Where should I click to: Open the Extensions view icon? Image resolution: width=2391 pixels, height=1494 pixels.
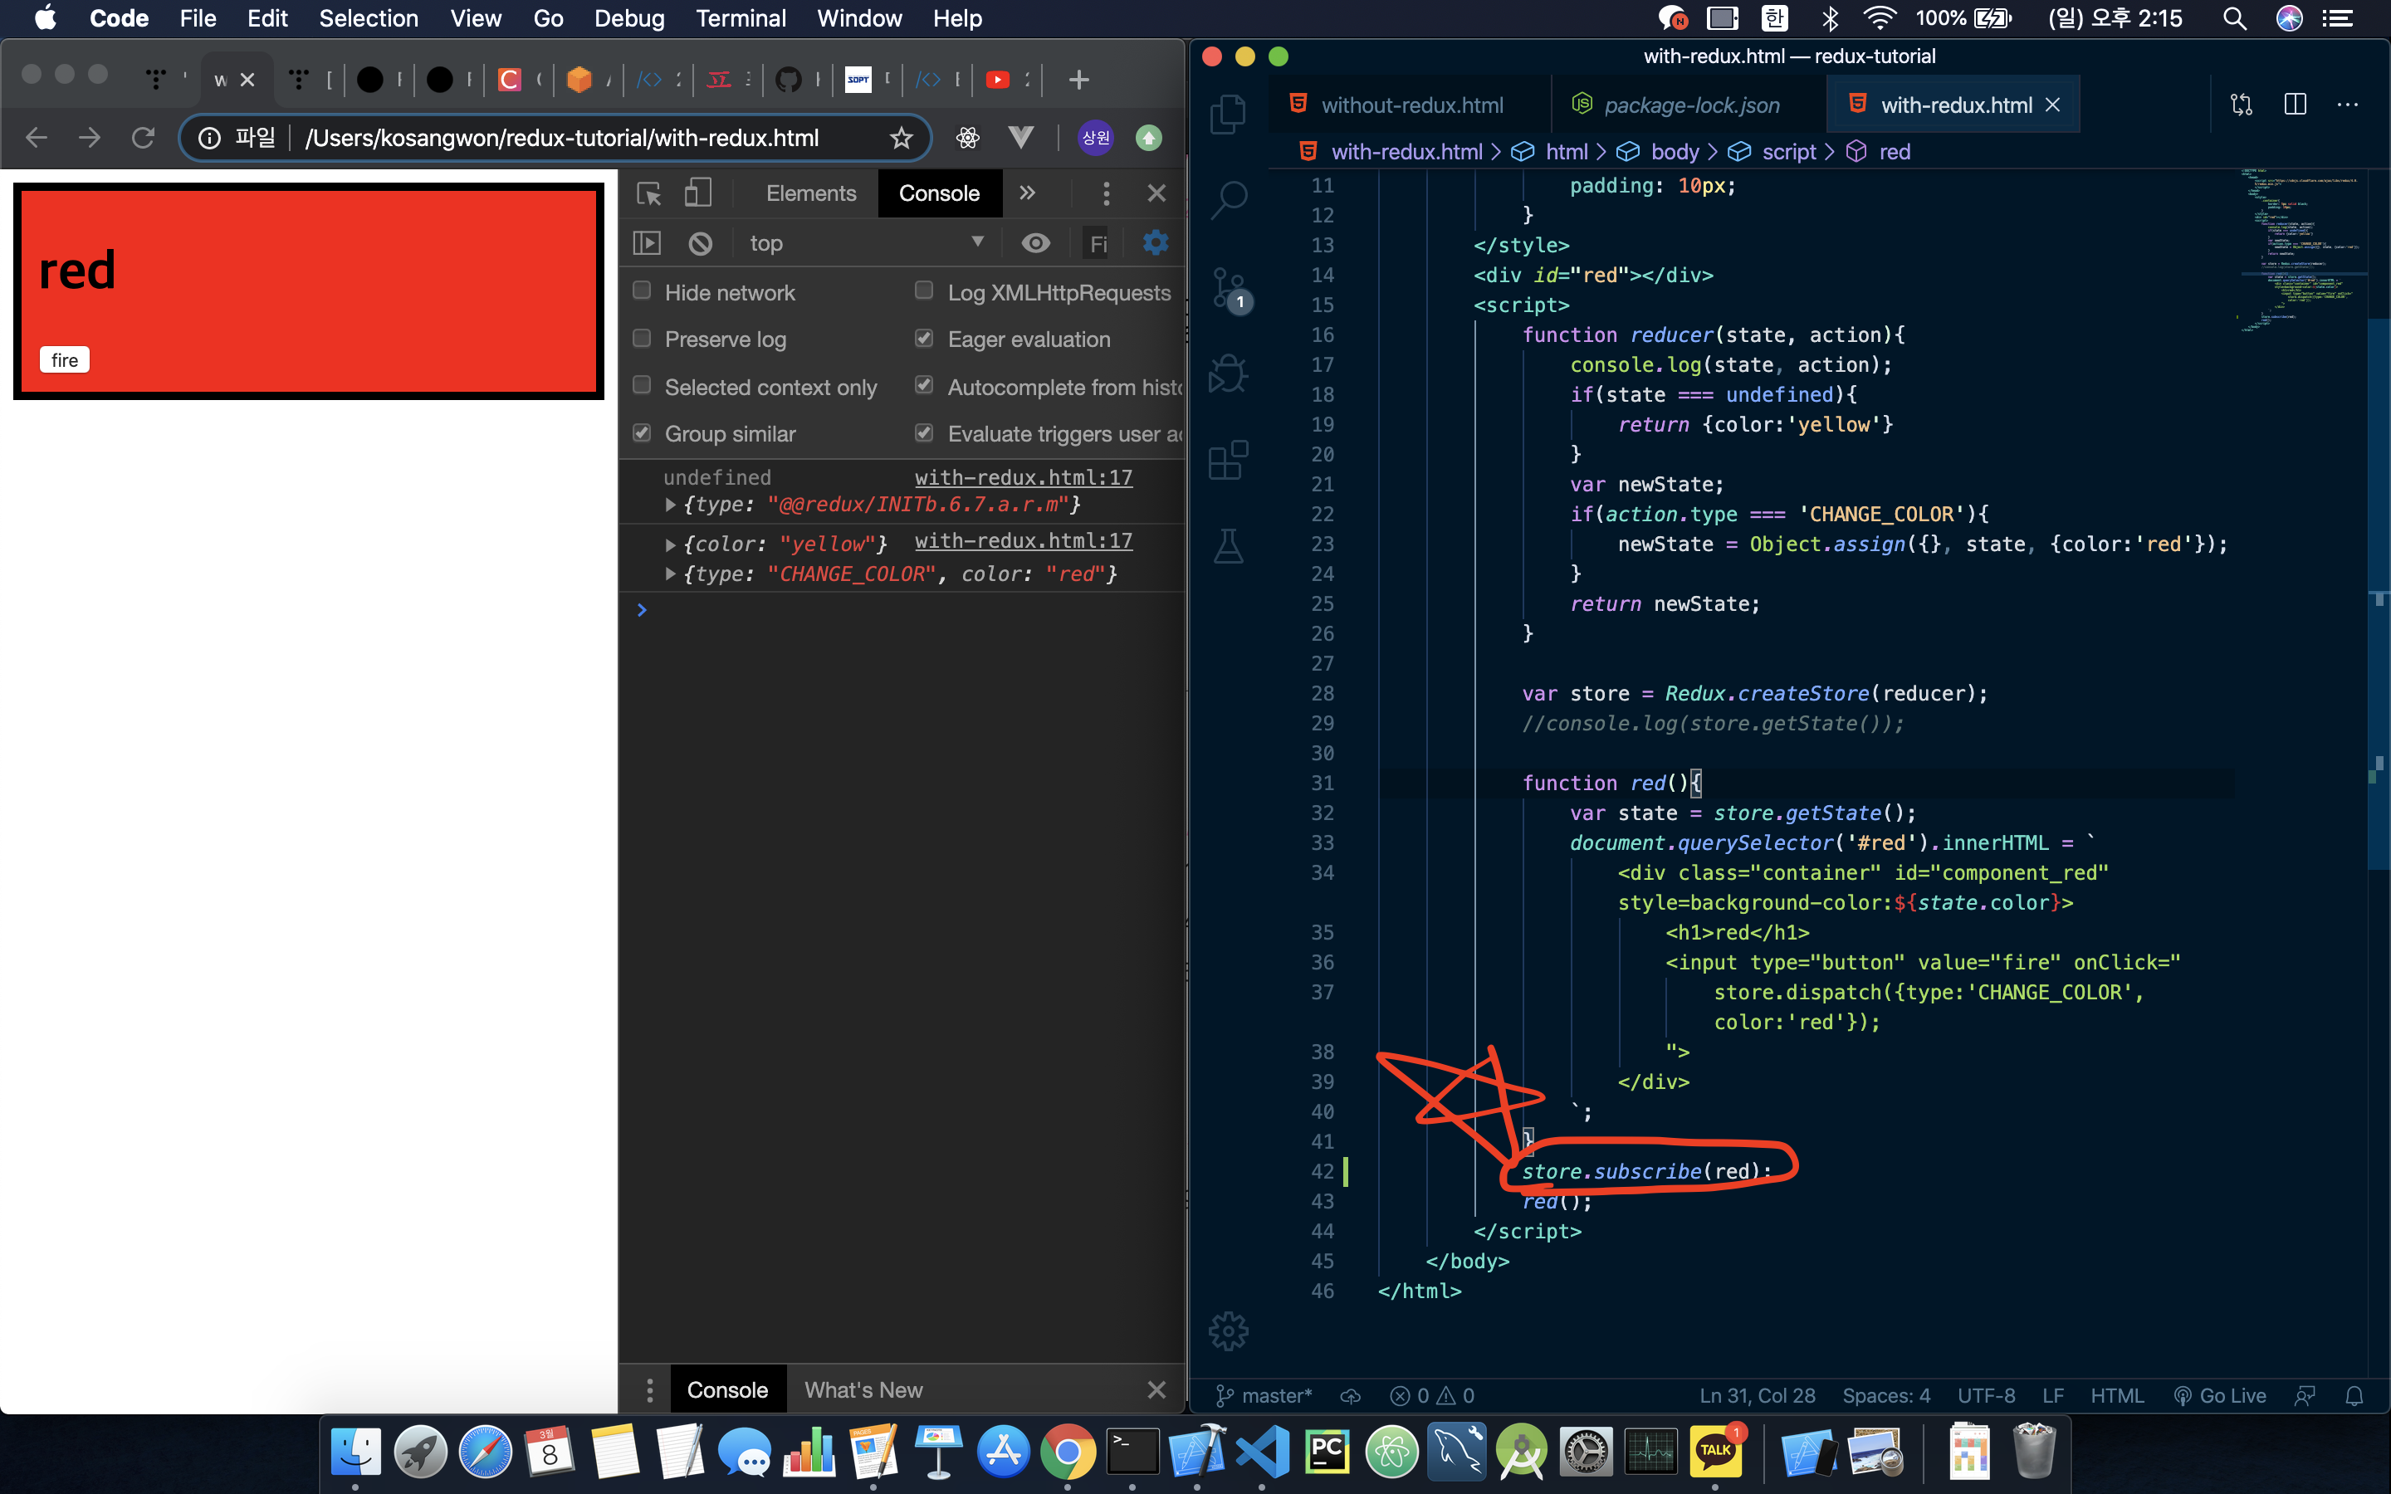click(x=1228, y=461)
